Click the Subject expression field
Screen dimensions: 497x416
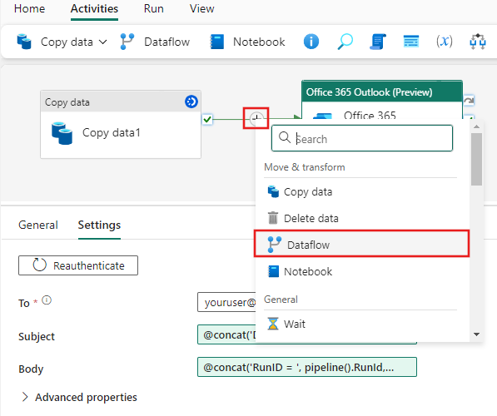(226, 334)
